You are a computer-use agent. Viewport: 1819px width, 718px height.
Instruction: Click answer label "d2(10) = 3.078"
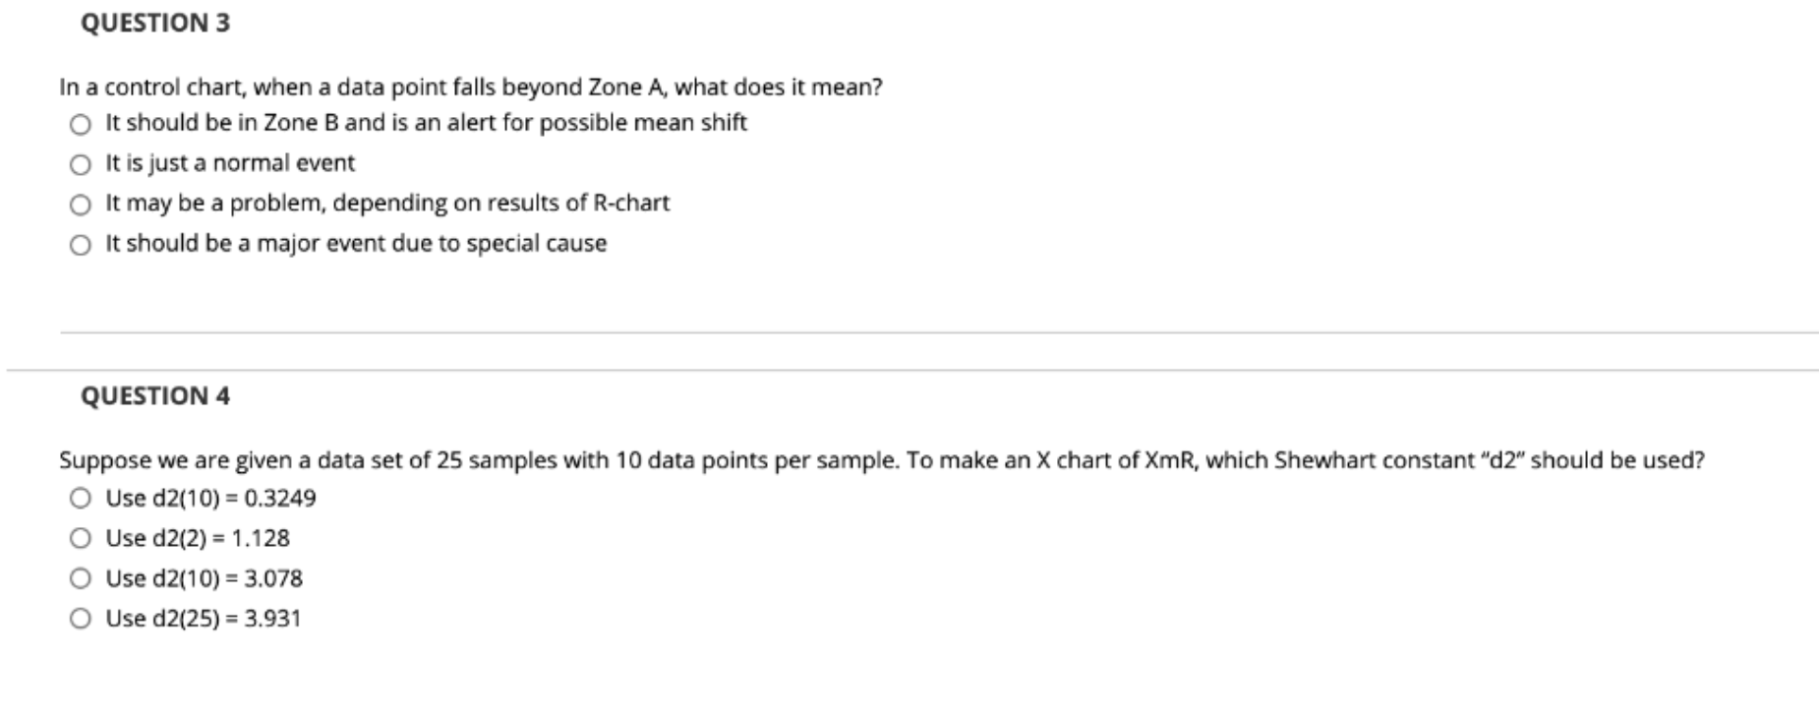pyautogui.click(x=203, y=578)
